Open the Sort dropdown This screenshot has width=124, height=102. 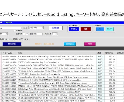[36, 28]
